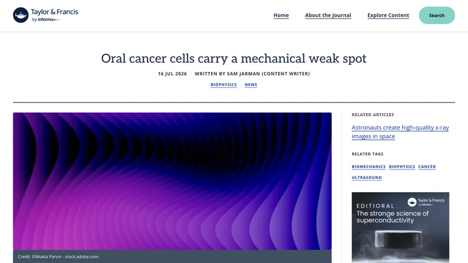
Task: Select the Biomechanics related tag
Action: coord(369,167)
